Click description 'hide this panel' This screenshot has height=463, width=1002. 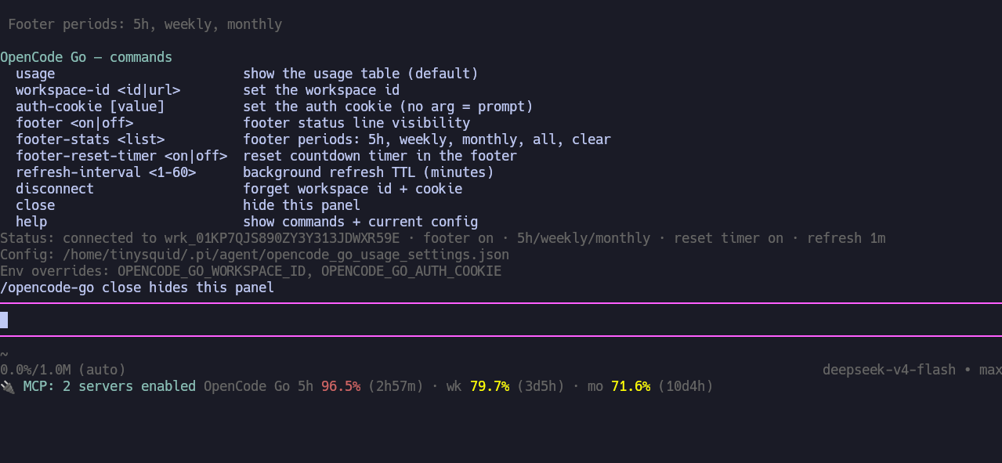tap(302, 205)
